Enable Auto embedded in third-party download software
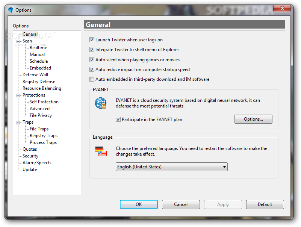Viewport: 301px width, 227px height. coord(92,79)
